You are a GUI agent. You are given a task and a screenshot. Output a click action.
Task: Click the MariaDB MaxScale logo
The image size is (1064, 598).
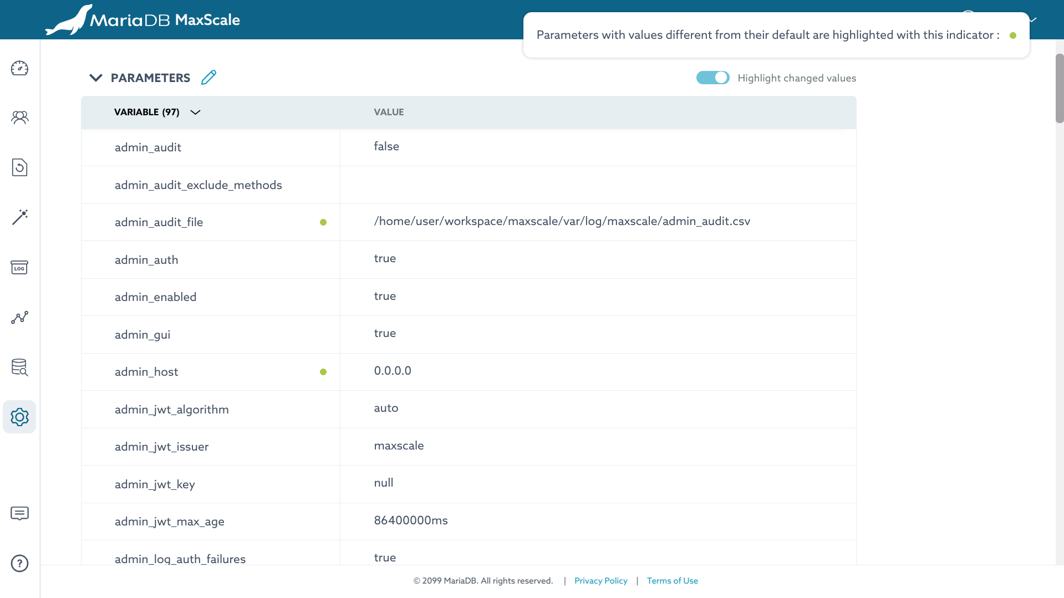pyautogui.click(x=142, y=20)
